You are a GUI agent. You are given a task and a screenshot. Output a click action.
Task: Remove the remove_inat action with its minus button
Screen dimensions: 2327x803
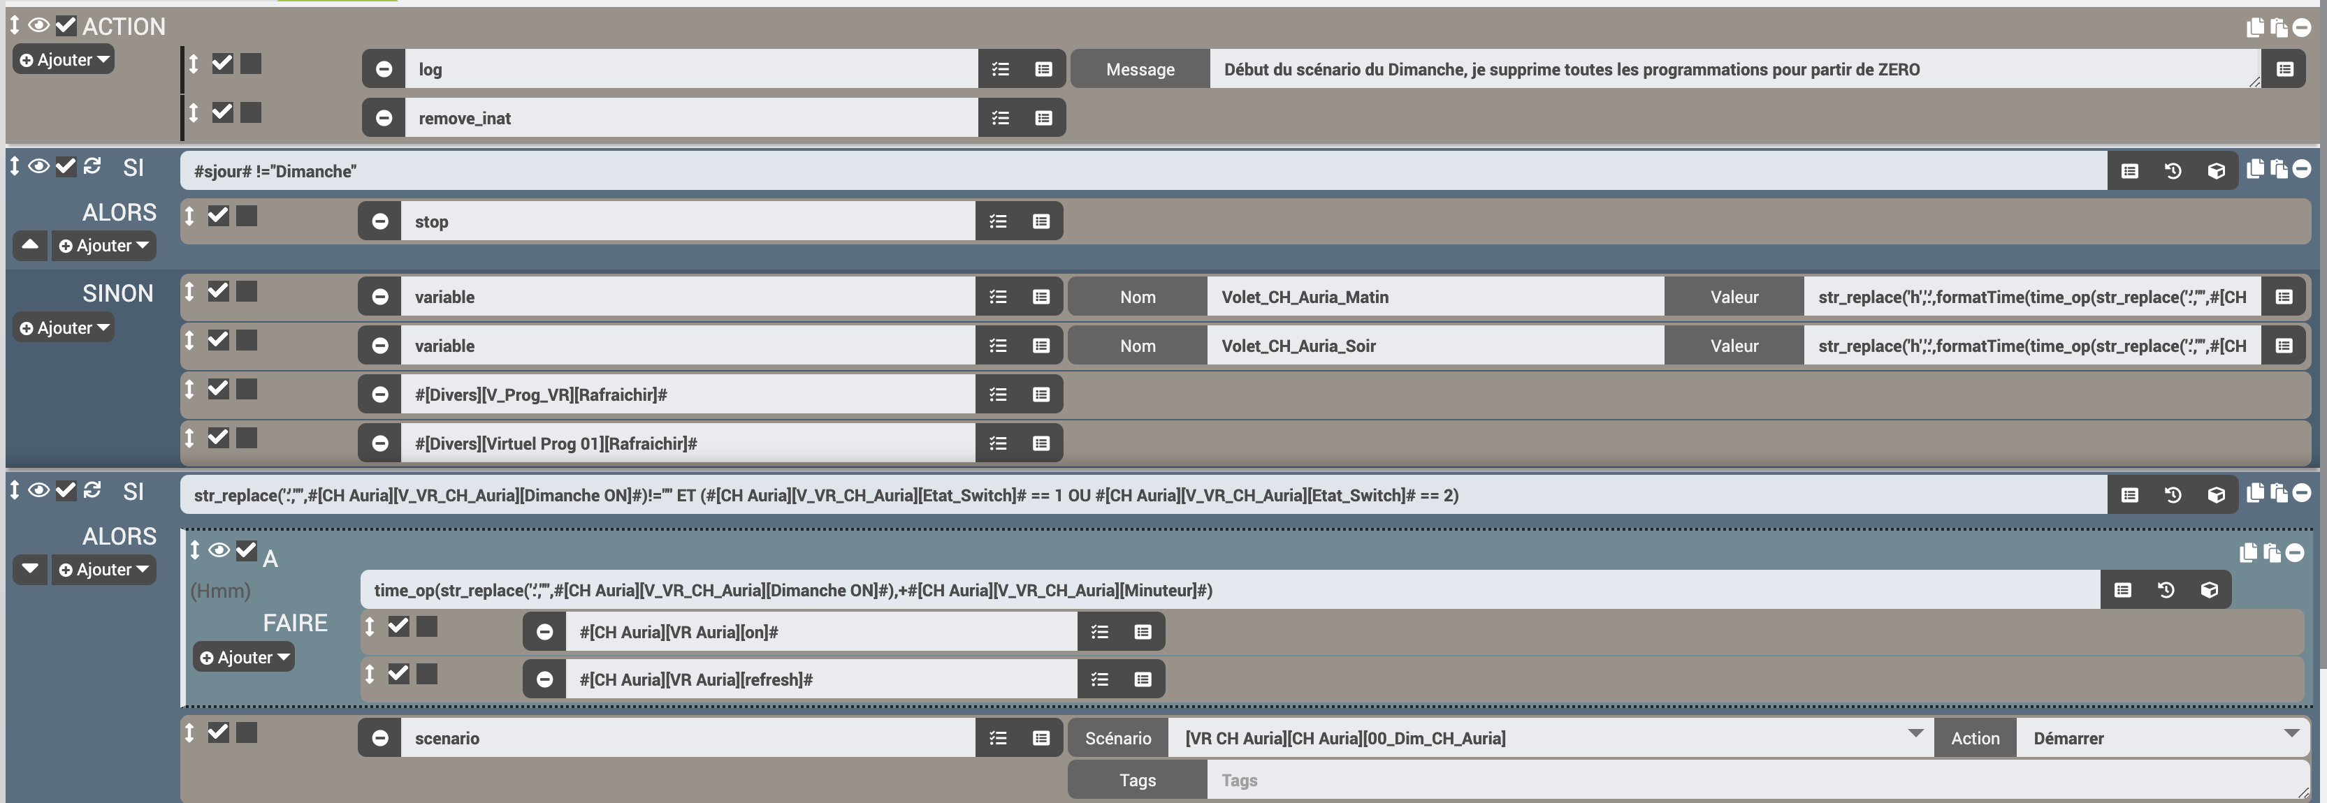coord(384,118)
